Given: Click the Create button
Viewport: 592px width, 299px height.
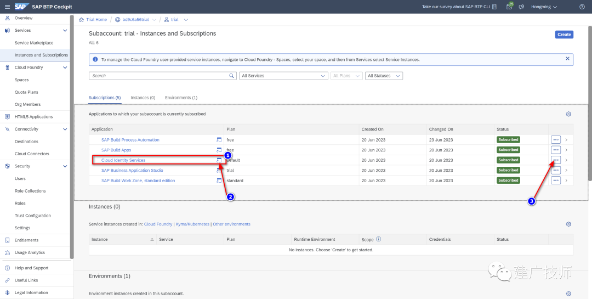Looking at the screenshot, I should tap(564, 35).
